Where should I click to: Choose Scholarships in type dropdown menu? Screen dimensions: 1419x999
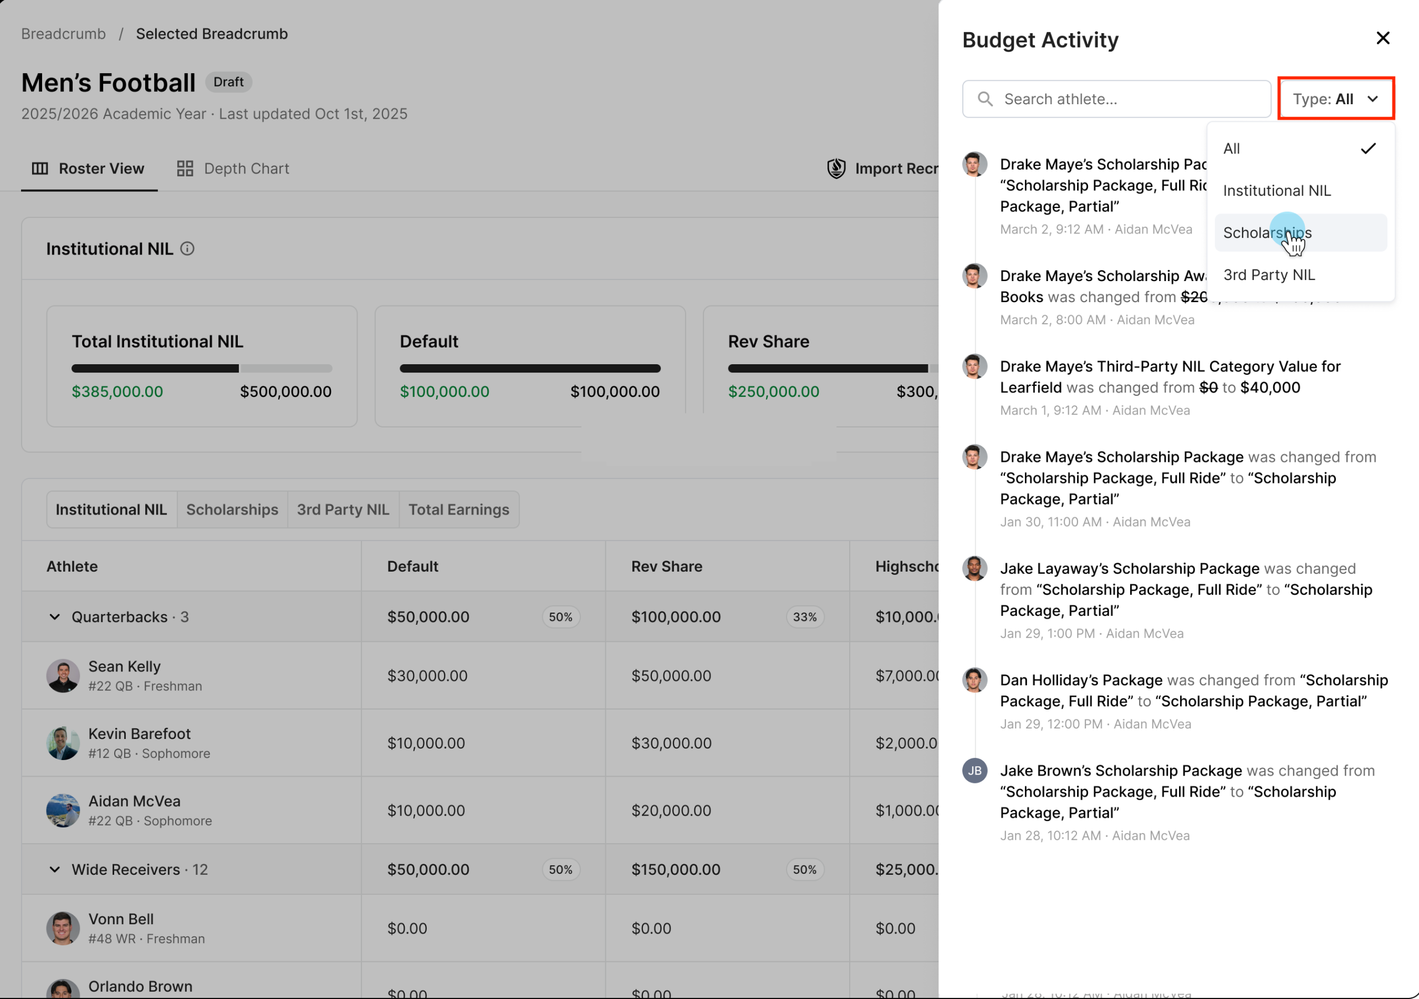coord(1300,232)
